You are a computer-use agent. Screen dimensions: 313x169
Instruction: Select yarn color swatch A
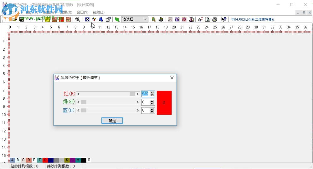[x=13, y=160]
